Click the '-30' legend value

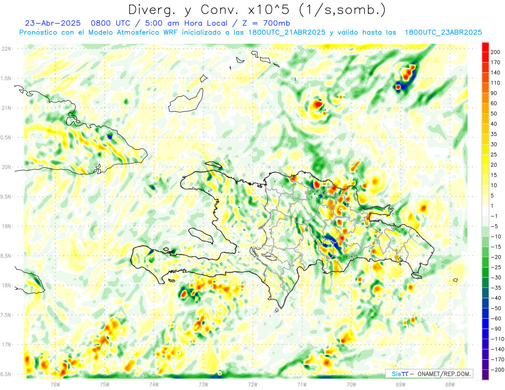pos(497,278)
